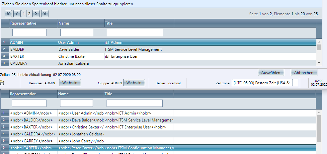Go to last page pager icon
This screenshot has width=327, height=154.
[45, 14]
